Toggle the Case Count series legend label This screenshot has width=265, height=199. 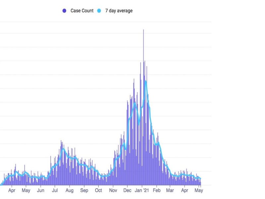(82, 11)
